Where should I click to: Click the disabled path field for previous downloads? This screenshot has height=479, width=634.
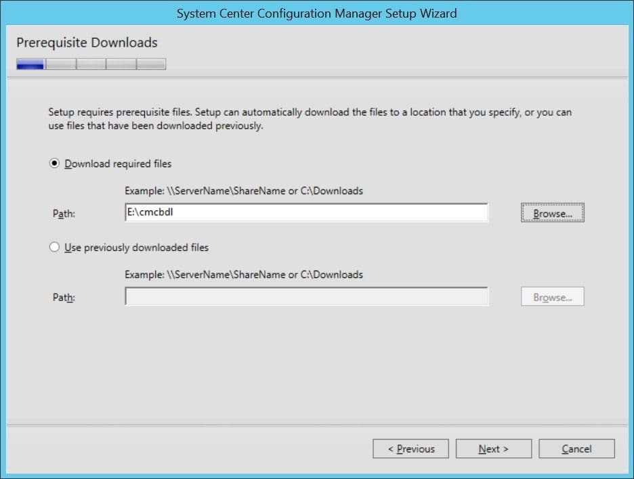(306, 296)
